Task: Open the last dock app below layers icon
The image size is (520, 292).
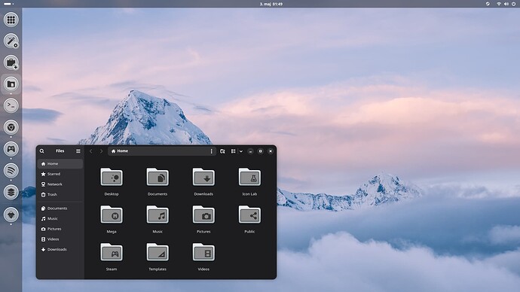Action: pyautogui.click(x=11, y=215)
